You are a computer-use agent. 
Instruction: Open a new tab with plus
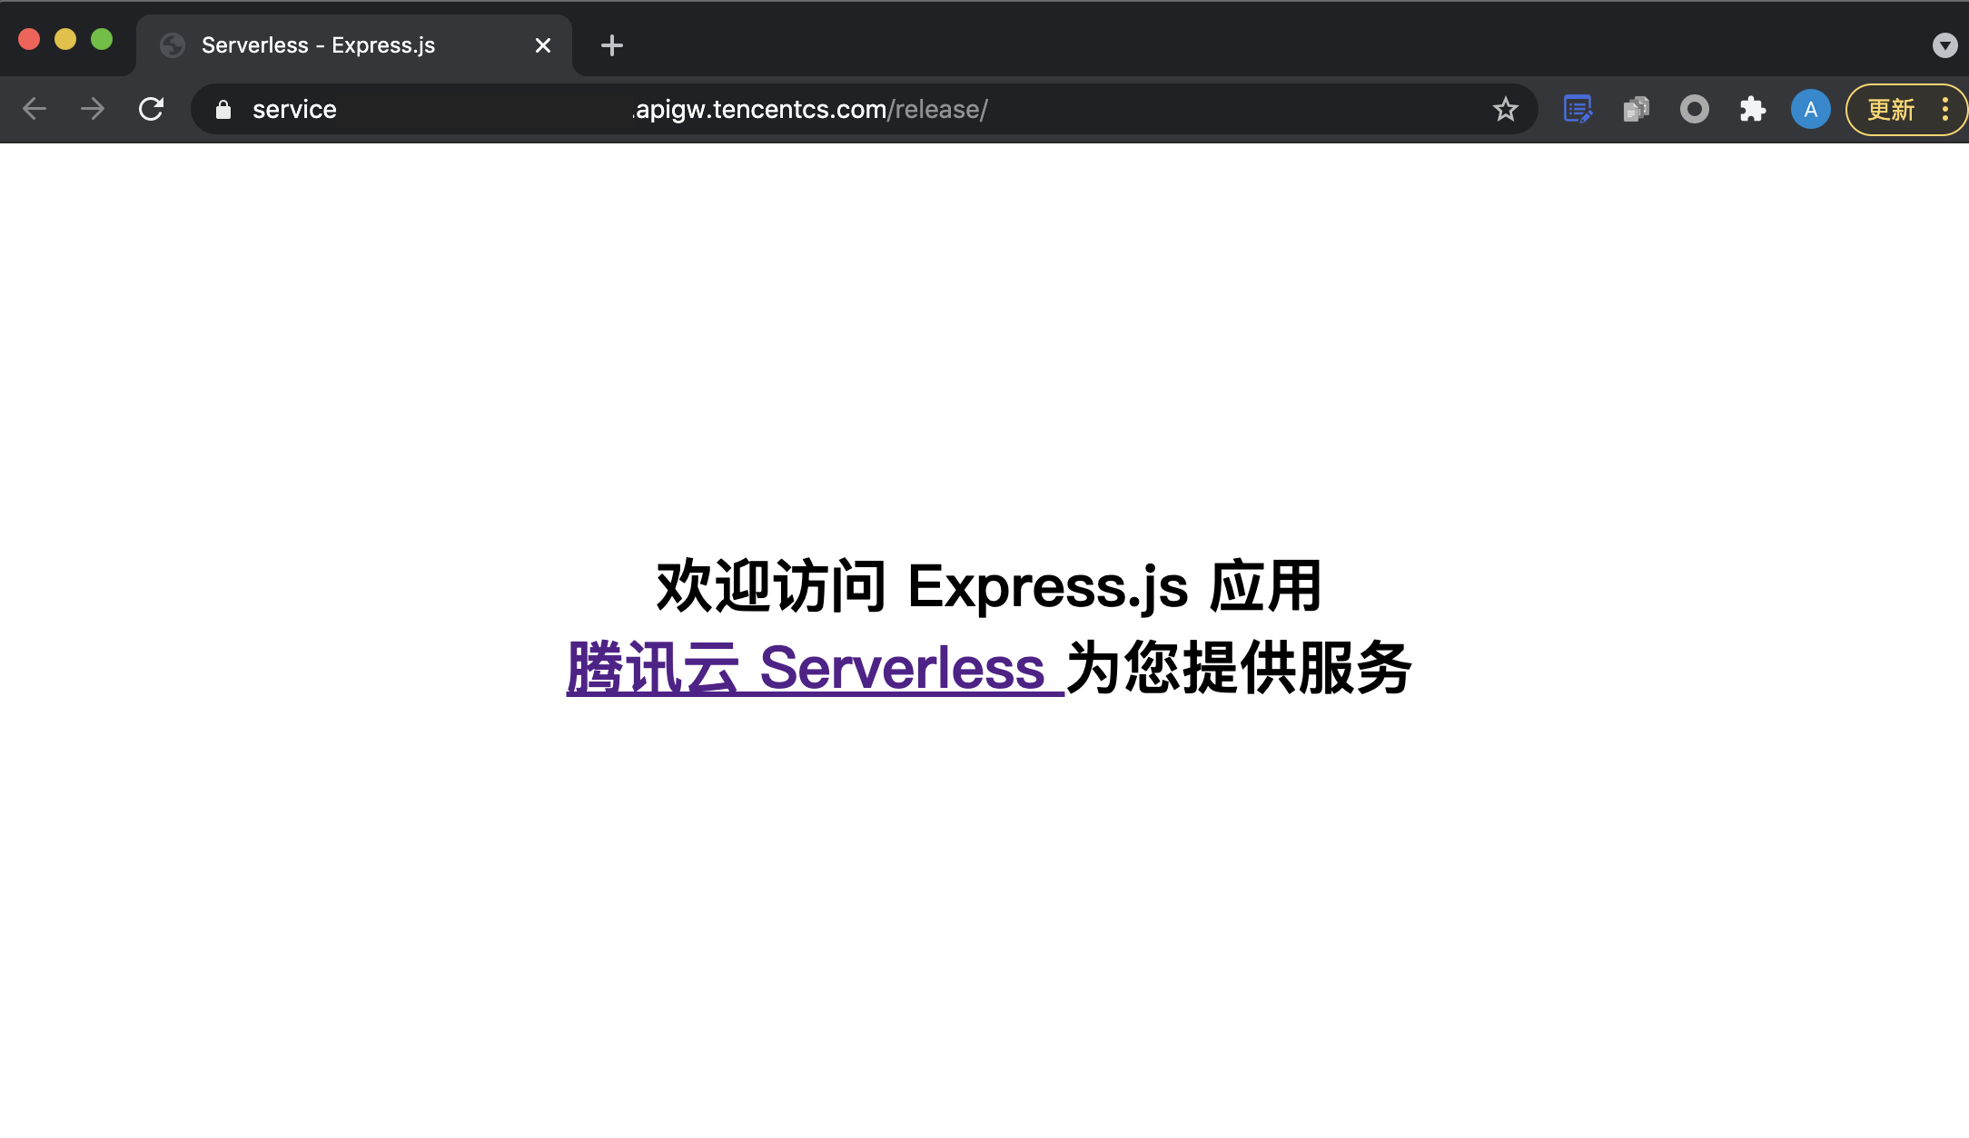click(x=612, y=45)
